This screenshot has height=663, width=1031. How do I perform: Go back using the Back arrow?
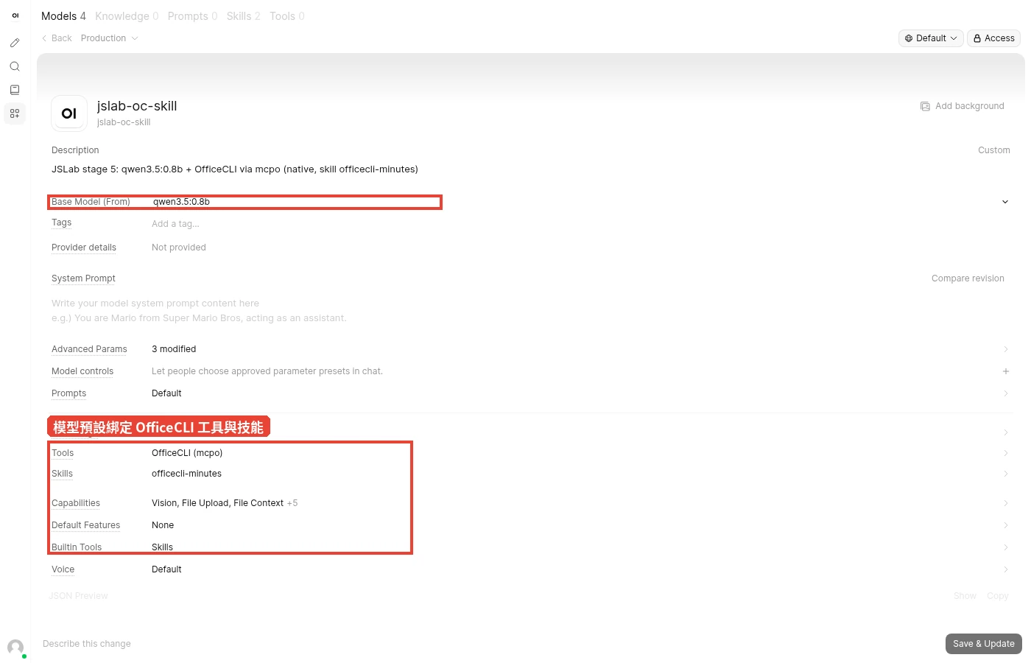tap(57, 38)
